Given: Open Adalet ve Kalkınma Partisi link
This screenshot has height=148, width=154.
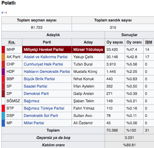Looking at the screenshot, I should pyautogui.click(x=46, y=57).
